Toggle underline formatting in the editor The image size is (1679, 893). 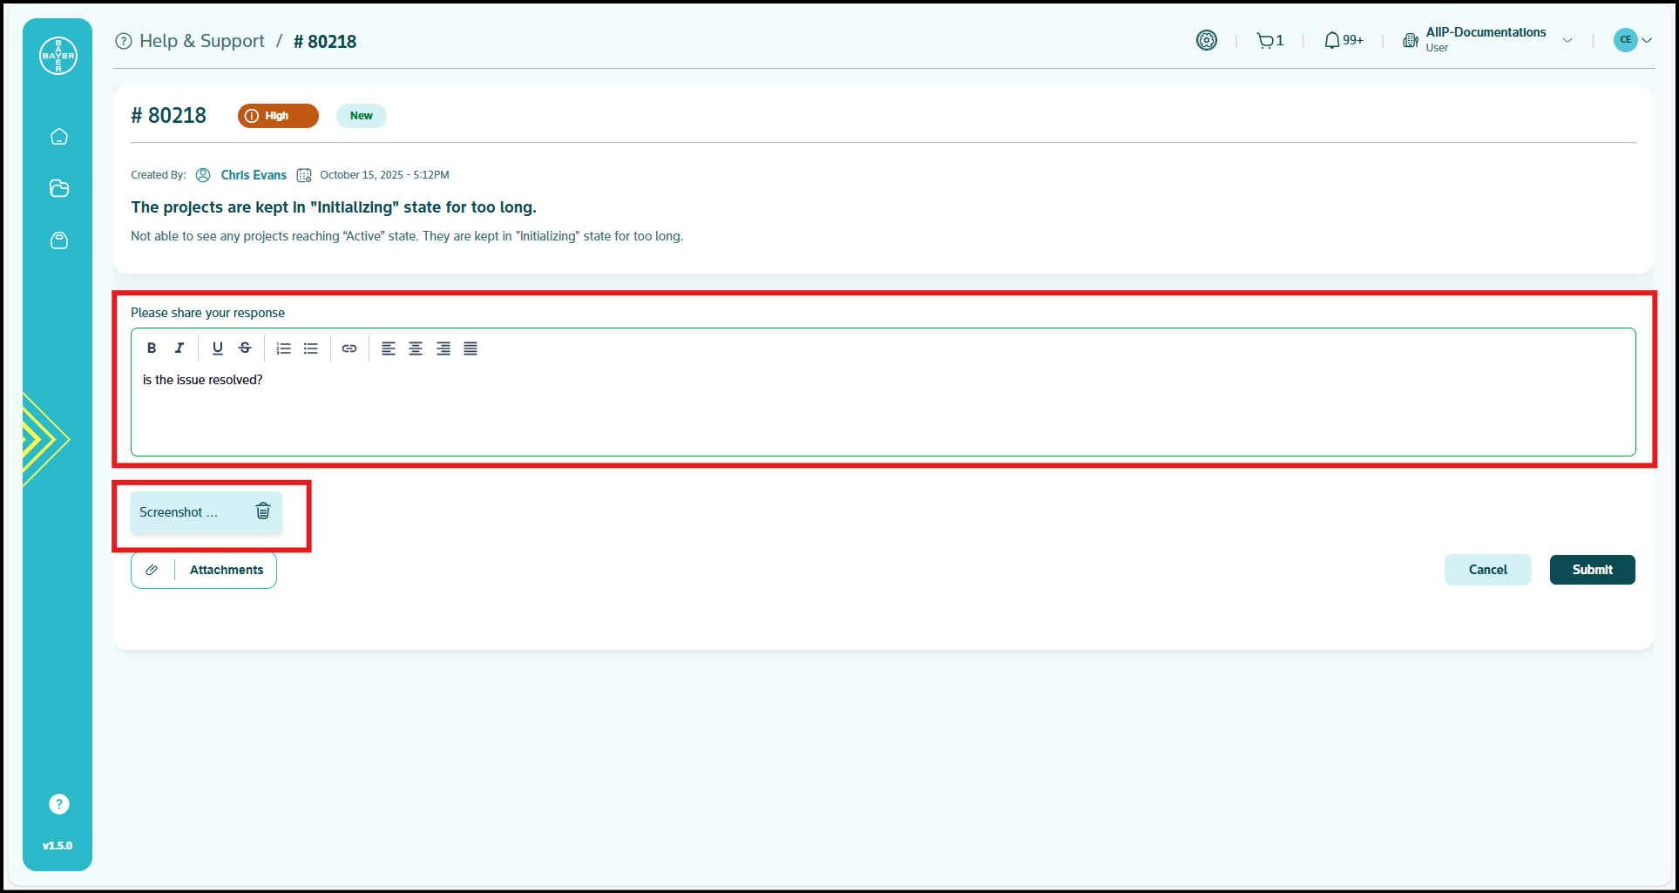(x=217, y=348)
